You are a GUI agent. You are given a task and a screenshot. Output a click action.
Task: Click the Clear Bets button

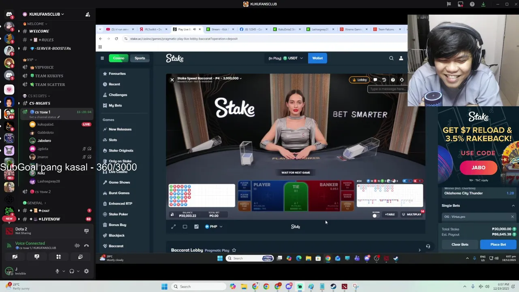point(460,245)
